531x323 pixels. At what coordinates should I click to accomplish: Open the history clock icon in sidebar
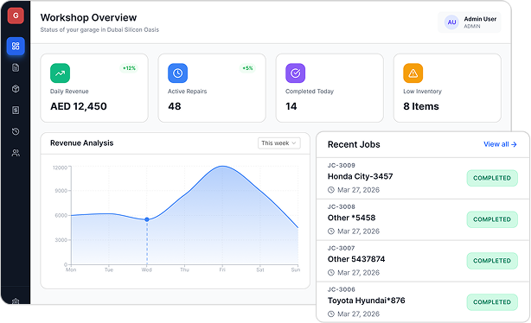(x=16, y=131)
